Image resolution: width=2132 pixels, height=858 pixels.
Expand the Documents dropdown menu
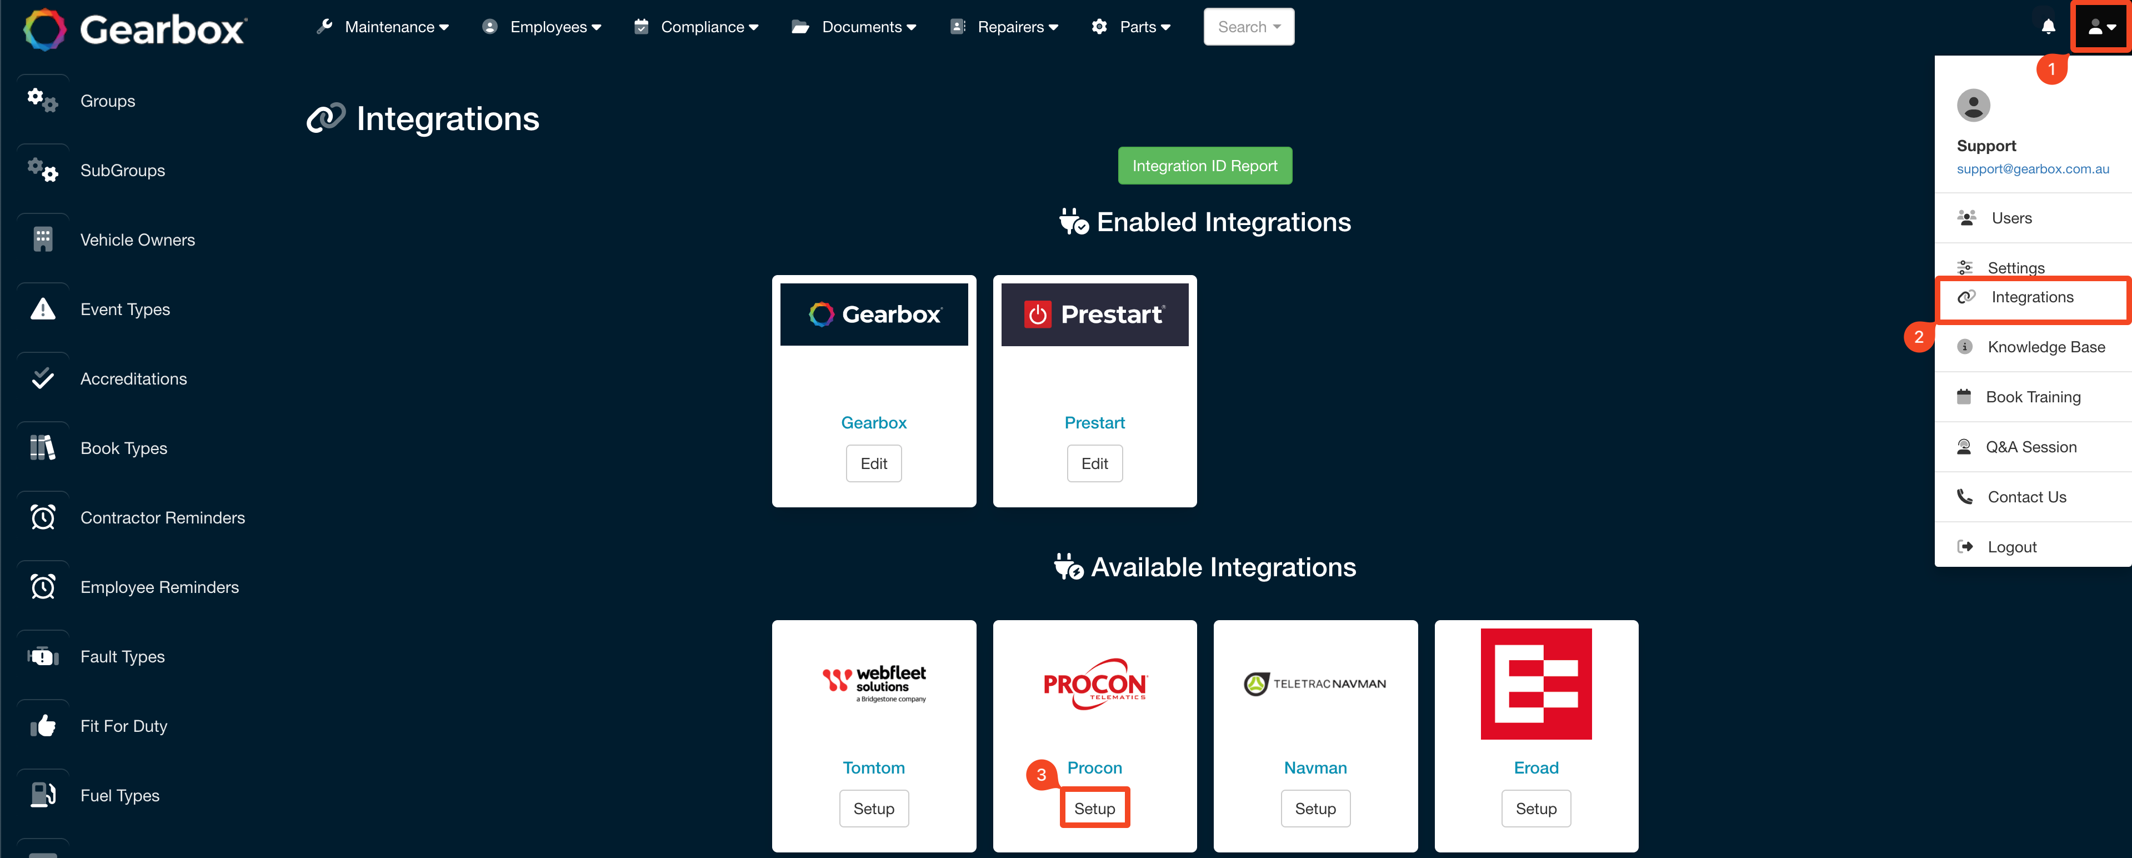click(854, 27)
